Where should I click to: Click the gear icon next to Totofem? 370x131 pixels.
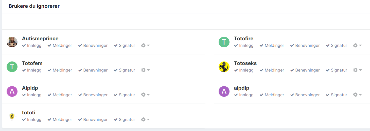[143, 70]
